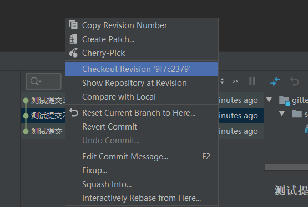Select the commit row 测试提交2

click(43, 116)
